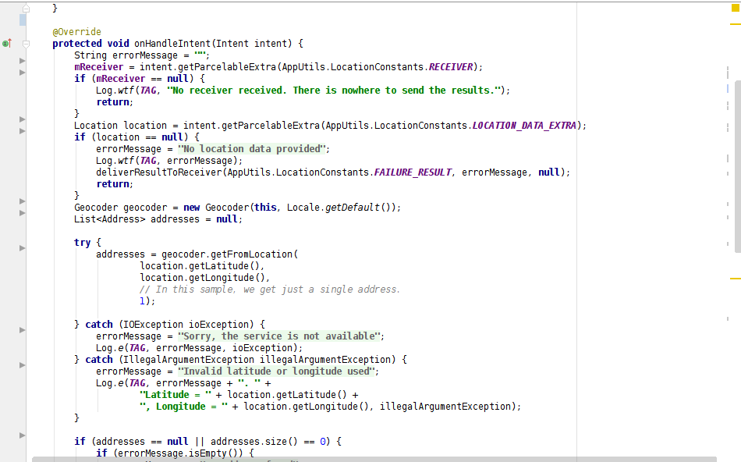This screenshot has height=462, width=741.
Task: Click the Intent intent parameter
Action: 251,44
